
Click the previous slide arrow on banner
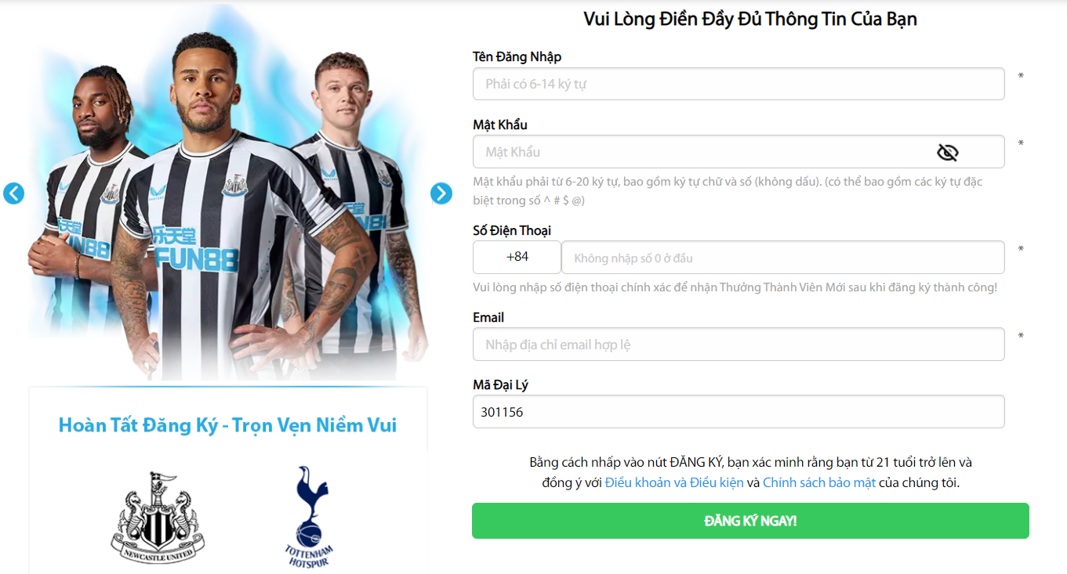[x=13, y=193]
